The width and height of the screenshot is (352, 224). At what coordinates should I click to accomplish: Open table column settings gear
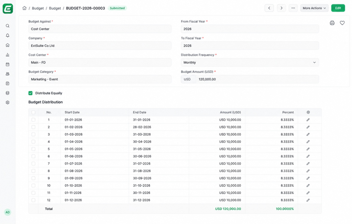[x=308, y=112]
